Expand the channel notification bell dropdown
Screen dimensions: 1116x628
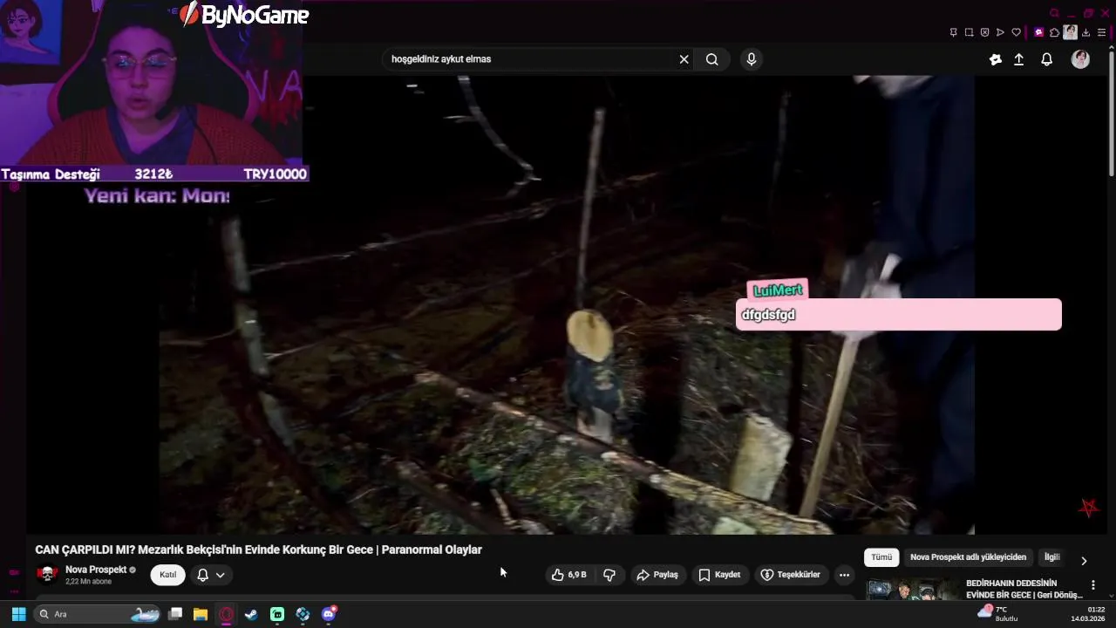211,575
